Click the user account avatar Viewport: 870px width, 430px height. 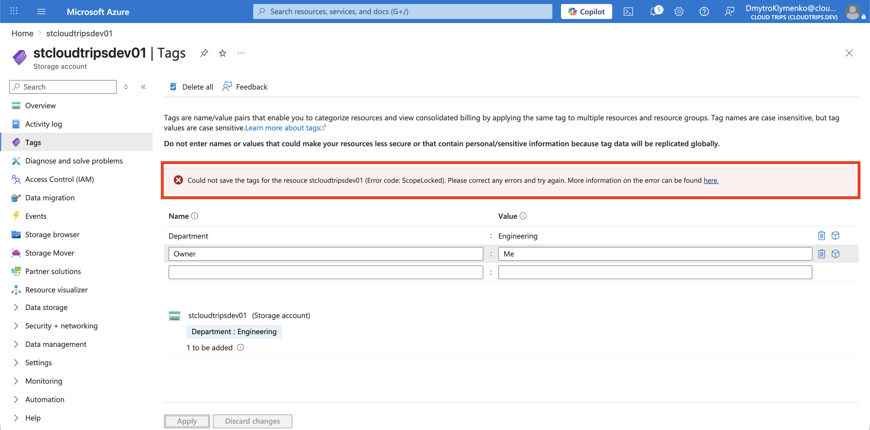point(852,12)
